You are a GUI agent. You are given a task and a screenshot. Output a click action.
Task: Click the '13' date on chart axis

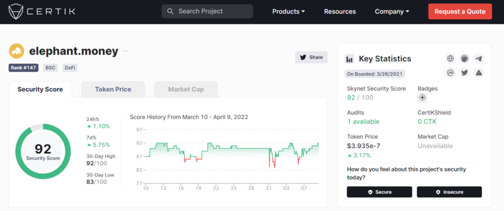[164, 188]
